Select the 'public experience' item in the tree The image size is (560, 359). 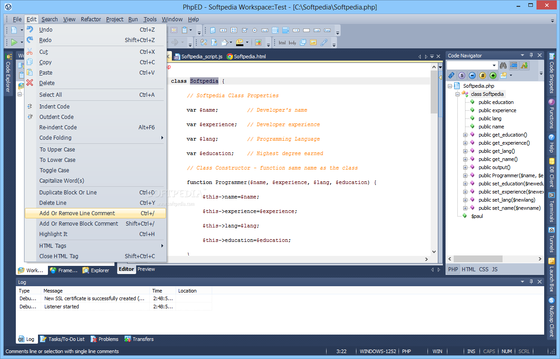(x=497, y=110)
